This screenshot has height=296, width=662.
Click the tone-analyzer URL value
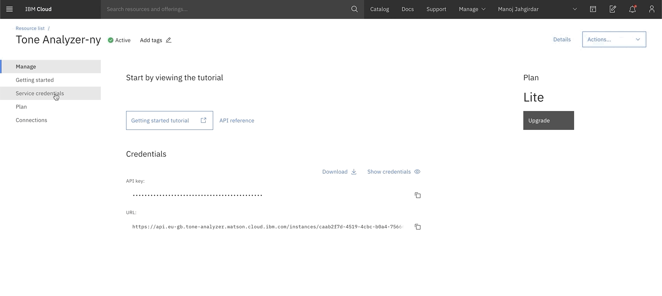tap(268, 227)
